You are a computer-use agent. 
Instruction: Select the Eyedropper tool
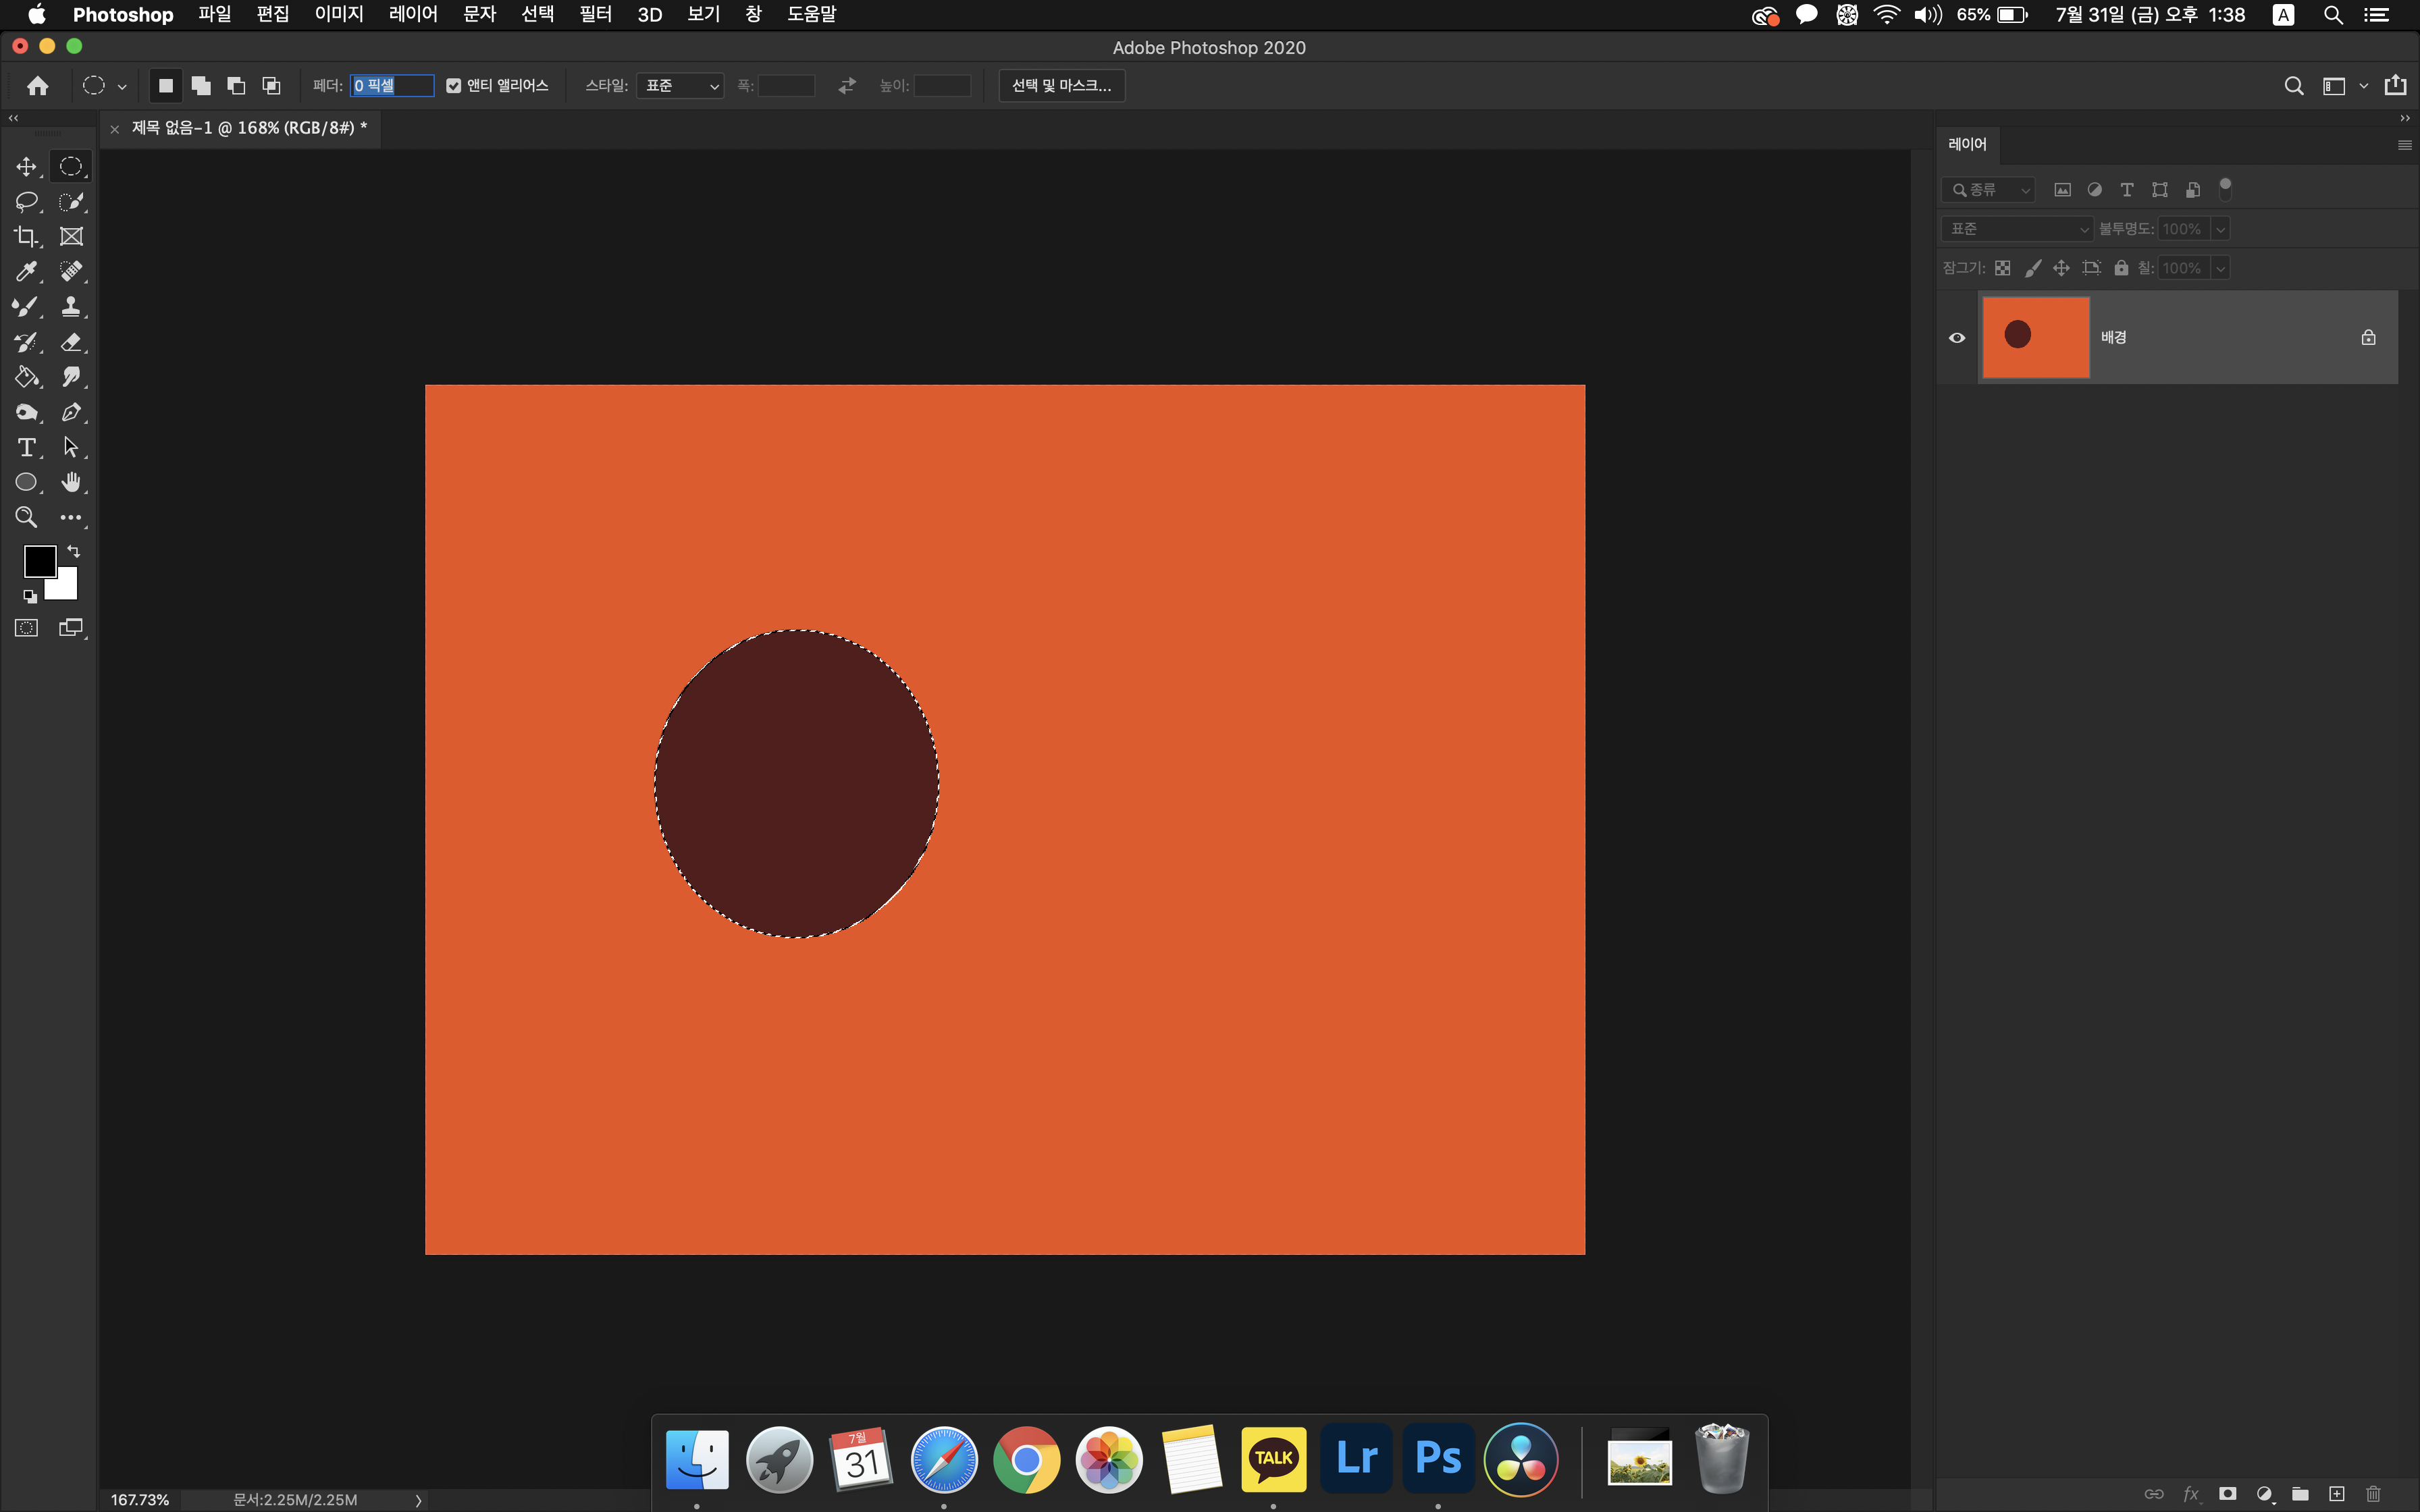coord(26,272)
